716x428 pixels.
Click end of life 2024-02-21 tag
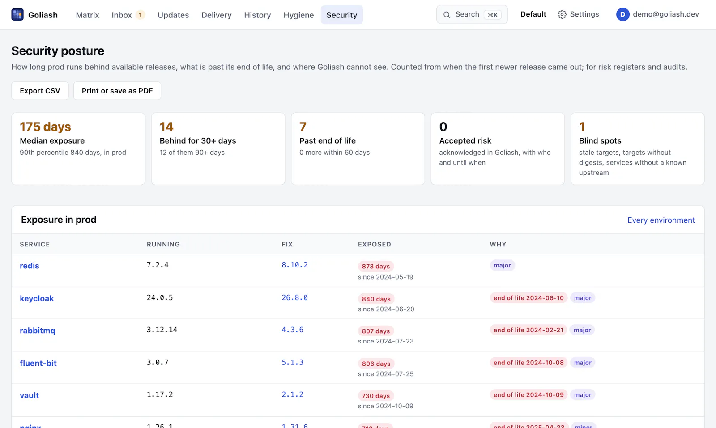pyautogui.click(x=528, y=330)
